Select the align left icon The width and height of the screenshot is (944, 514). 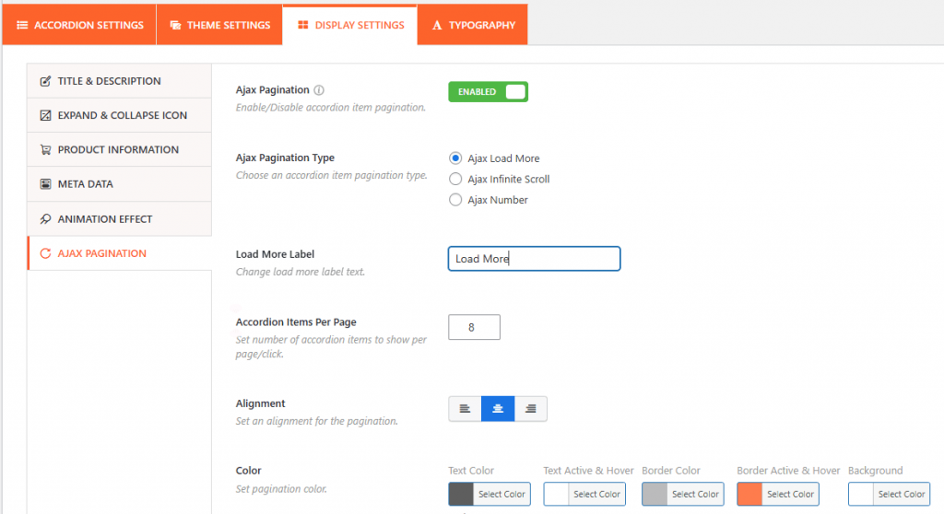pos(465,409)
